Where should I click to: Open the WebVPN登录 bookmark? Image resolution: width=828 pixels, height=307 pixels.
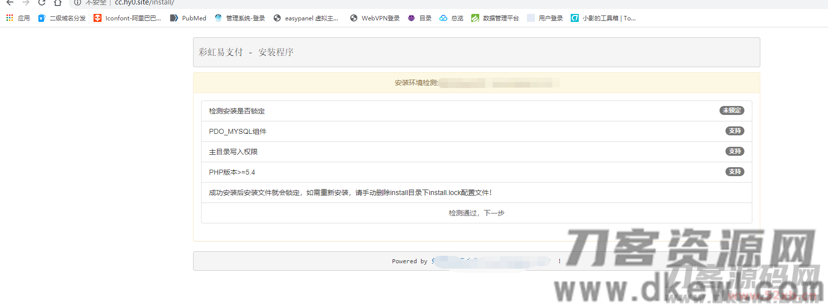pos(375,18)
